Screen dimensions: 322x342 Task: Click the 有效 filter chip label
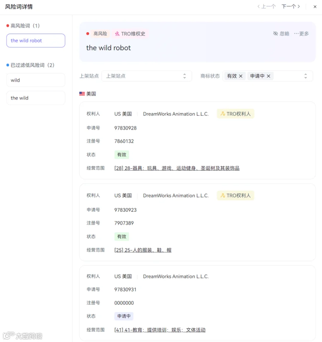[x=232, y=76]
